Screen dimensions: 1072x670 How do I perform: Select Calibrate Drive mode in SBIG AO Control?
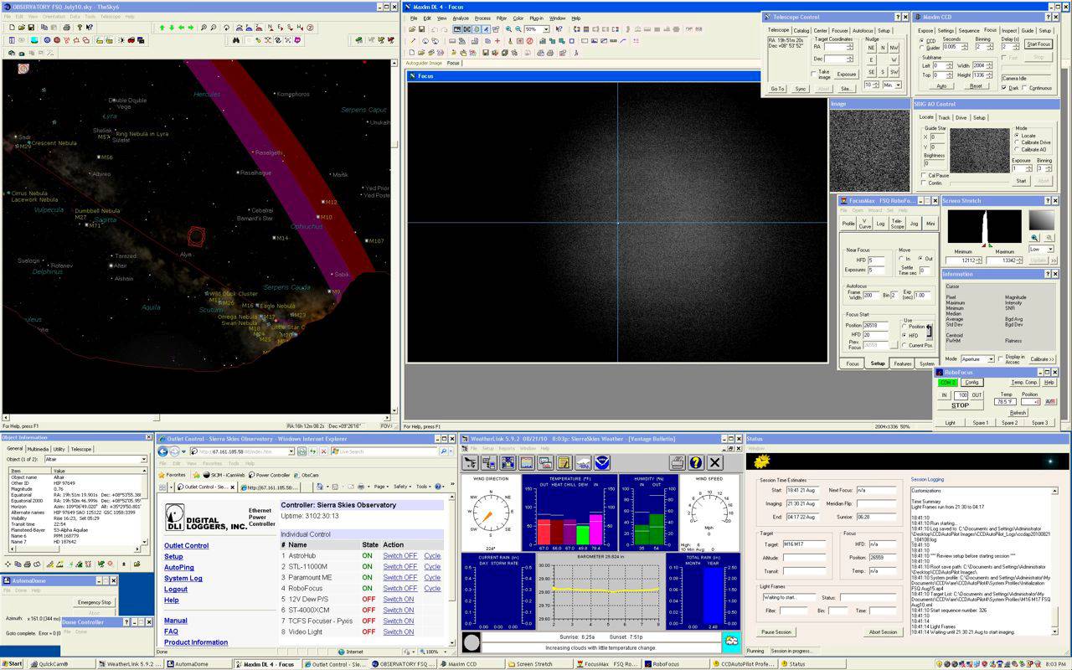[1017, 142]
